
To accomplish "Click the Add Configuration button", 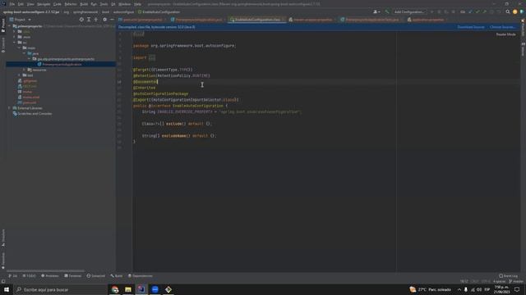I will click(409, 12).
